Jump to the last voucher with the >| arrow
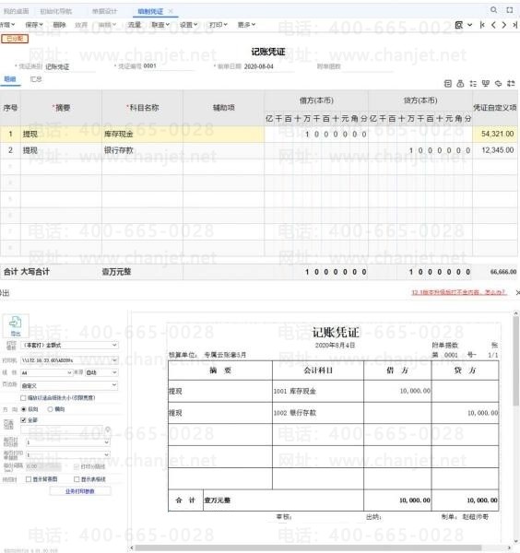The image size is (520, 553). point(514,25)
